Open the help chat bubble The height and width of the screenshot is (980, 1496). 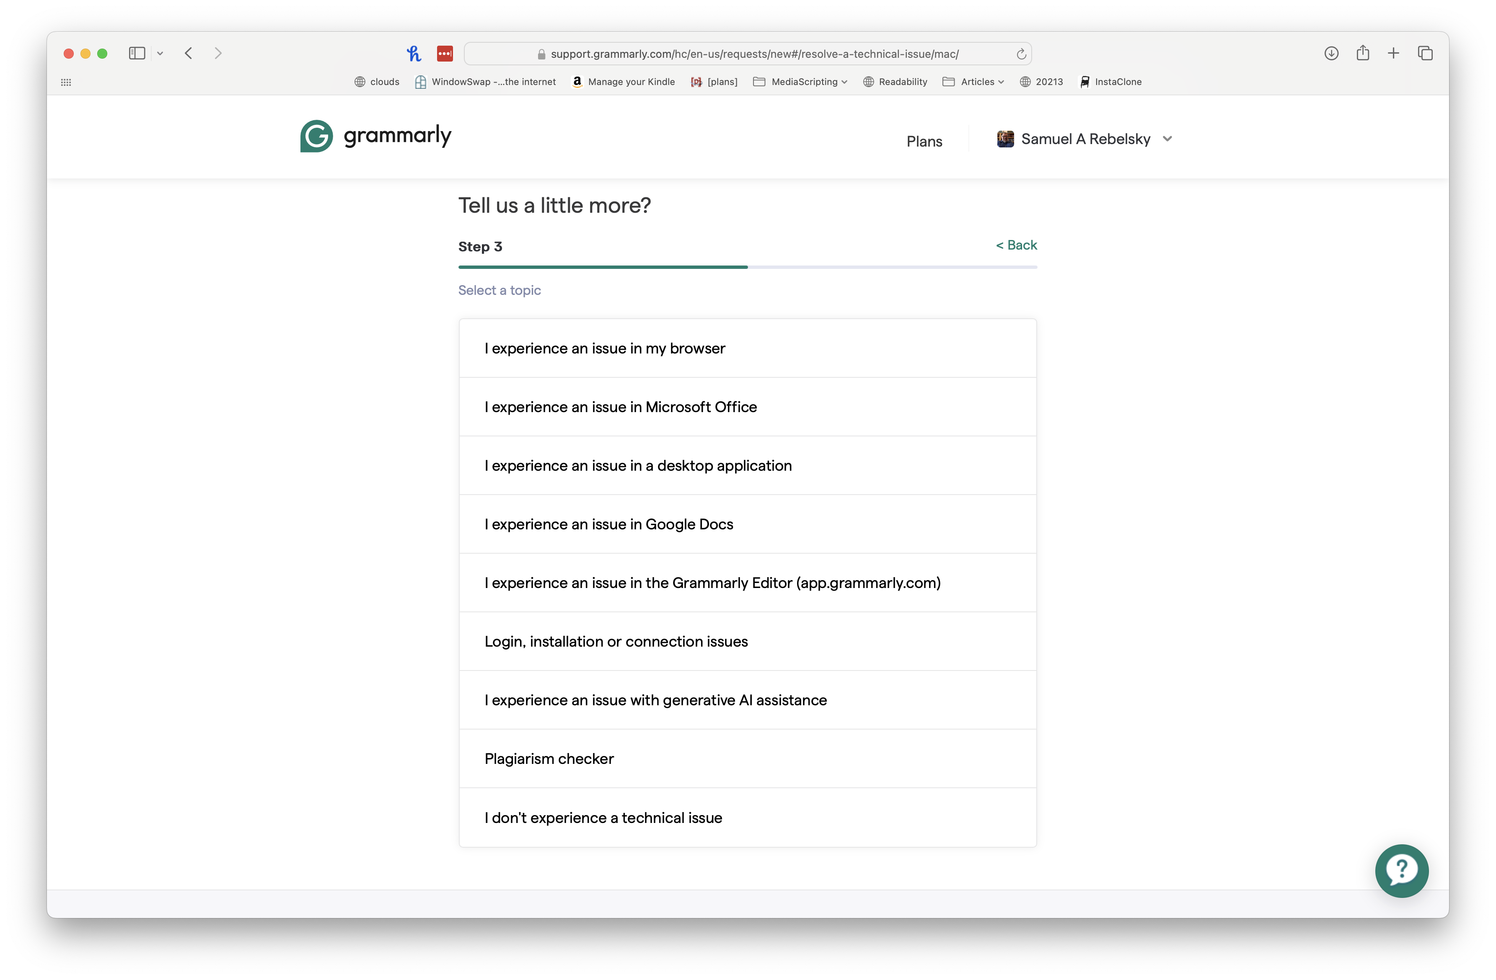coord(1401,871)
